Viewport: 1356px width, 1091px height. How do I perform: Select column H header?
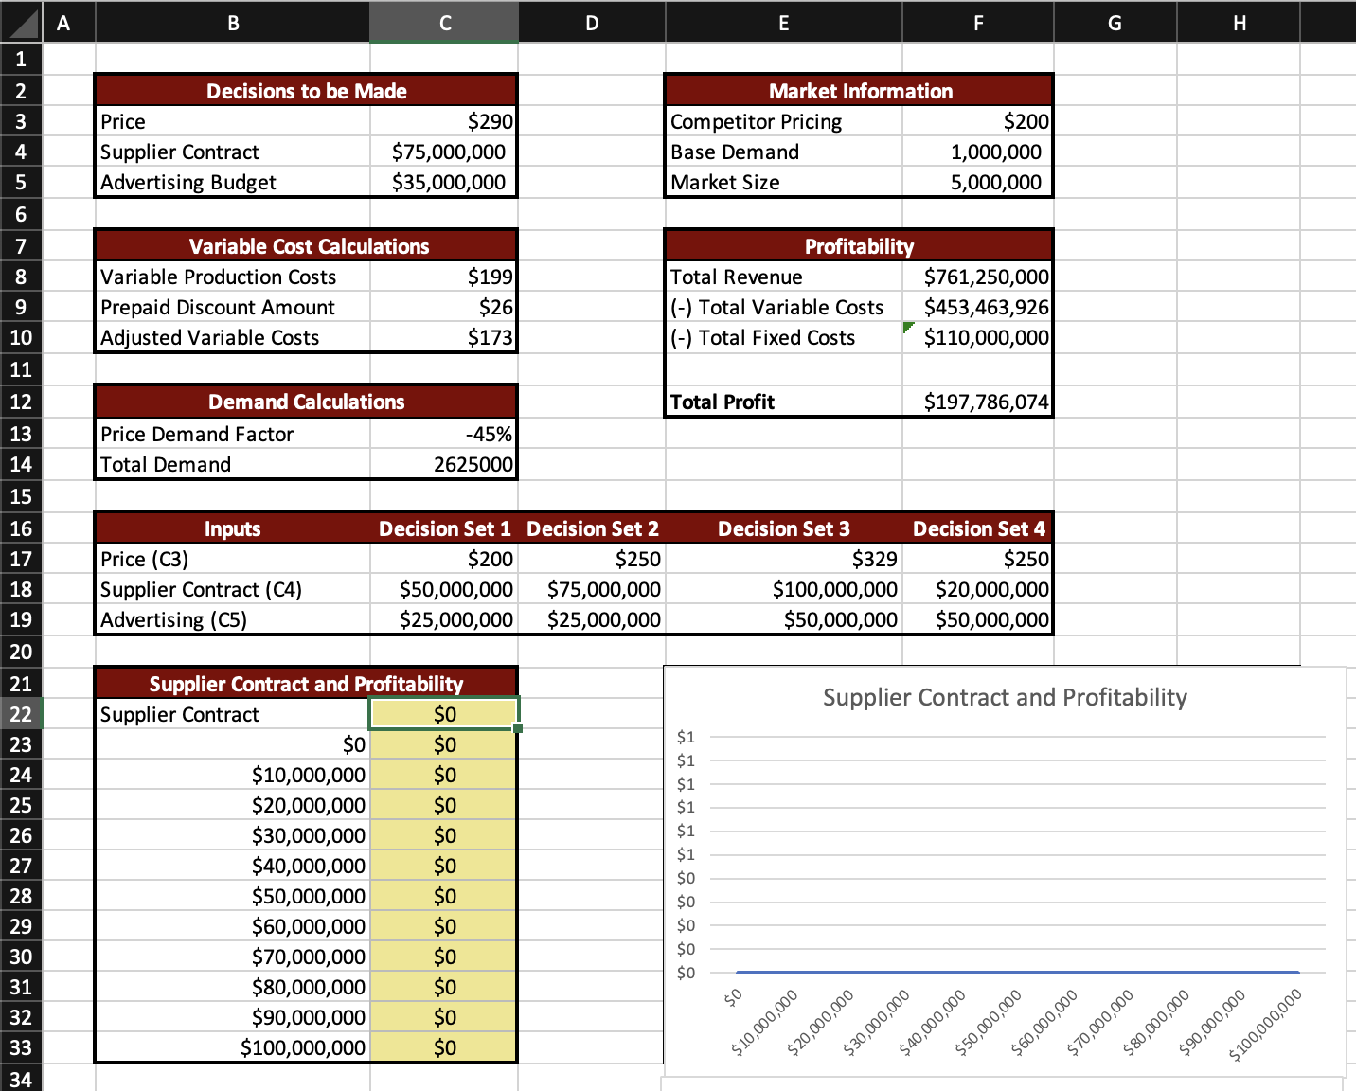click(1239, 23)
